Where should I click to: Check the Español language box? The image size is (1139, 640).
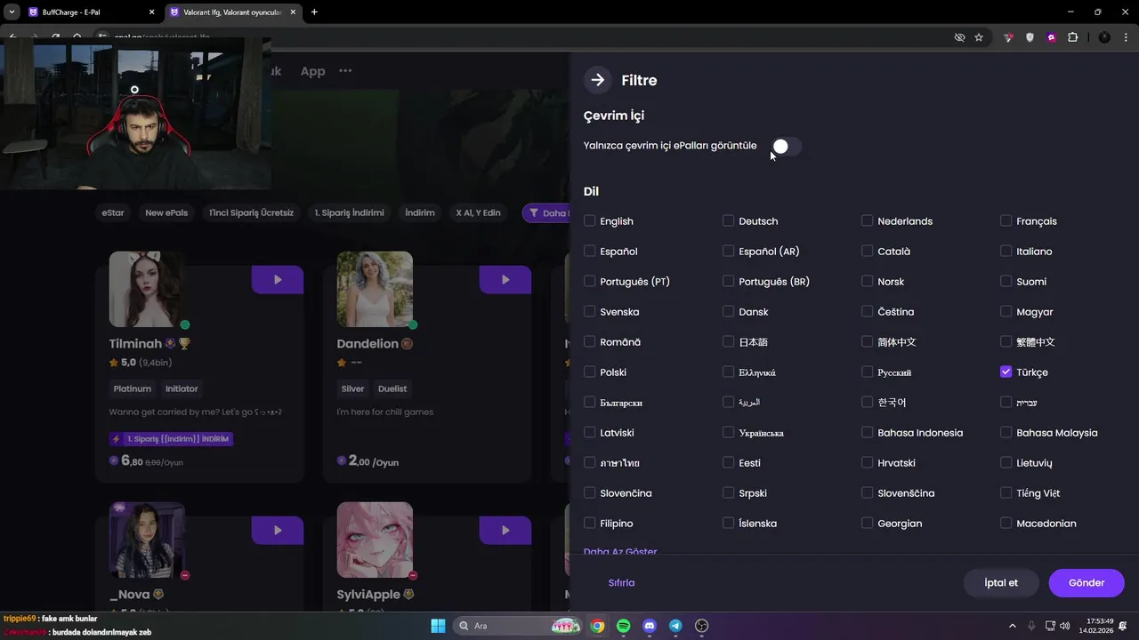589,251
